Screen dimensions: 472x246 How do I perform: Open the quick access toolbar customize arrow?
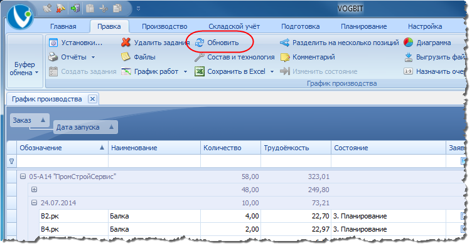pos(138,9)
